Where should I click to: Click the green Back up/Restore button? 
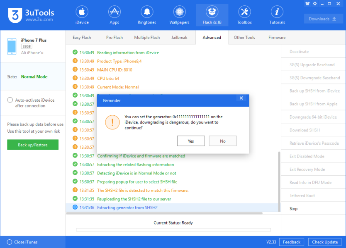tap(33, 145)
